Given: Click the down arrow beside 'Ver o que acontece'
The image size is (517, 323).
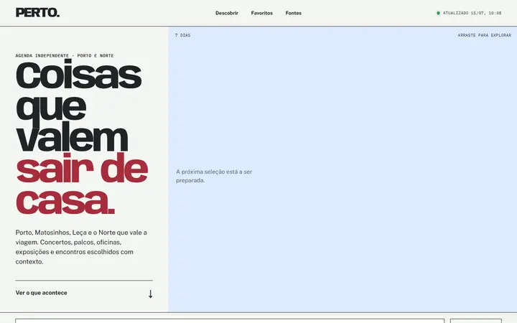Looking at the screenshot, I should coord(150,294).
